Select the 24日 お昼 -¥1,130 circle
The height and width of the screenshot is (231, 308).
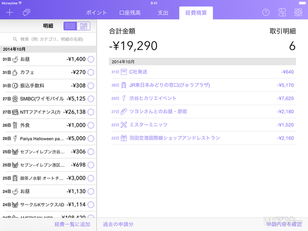point(91,191)
